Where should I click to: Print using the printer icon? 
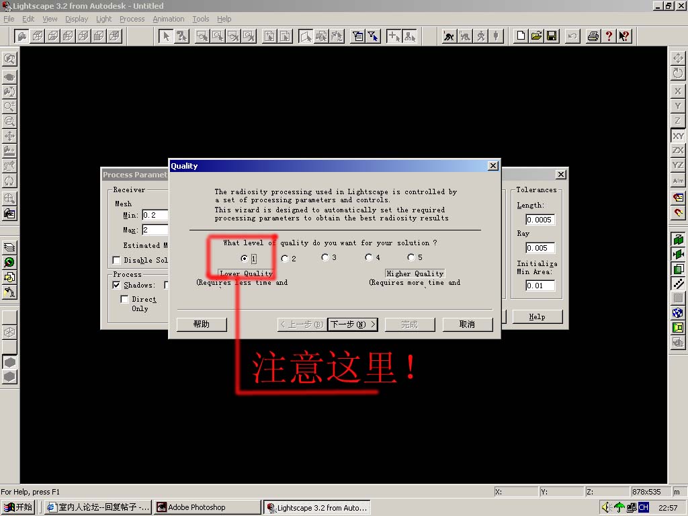tap(593, 36)
